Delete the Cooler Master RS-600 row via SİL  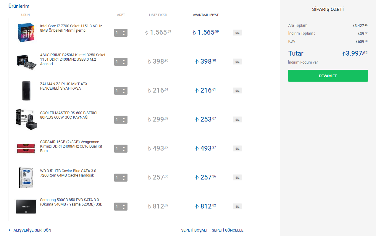click(x=237, y=119)
